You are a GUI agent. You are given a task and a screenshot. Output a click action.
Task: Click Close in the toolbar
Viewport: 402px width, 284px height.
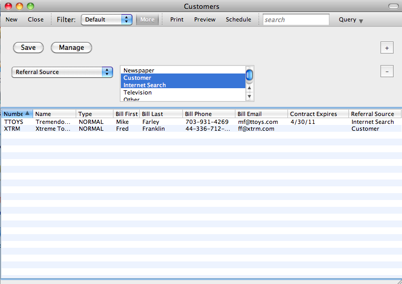click(36, 19)
